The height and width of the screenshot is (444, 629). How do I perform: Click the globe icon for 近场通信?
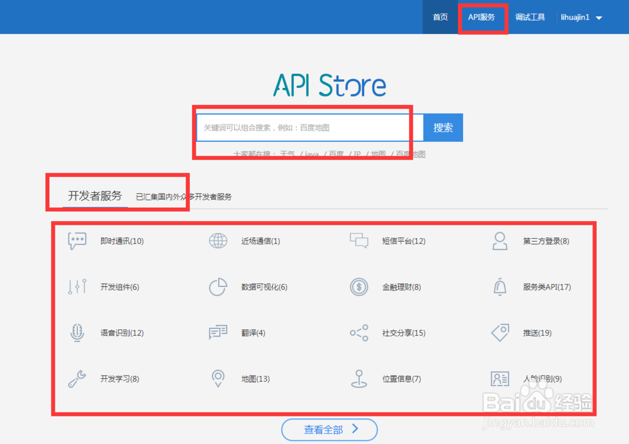[218, 241]
